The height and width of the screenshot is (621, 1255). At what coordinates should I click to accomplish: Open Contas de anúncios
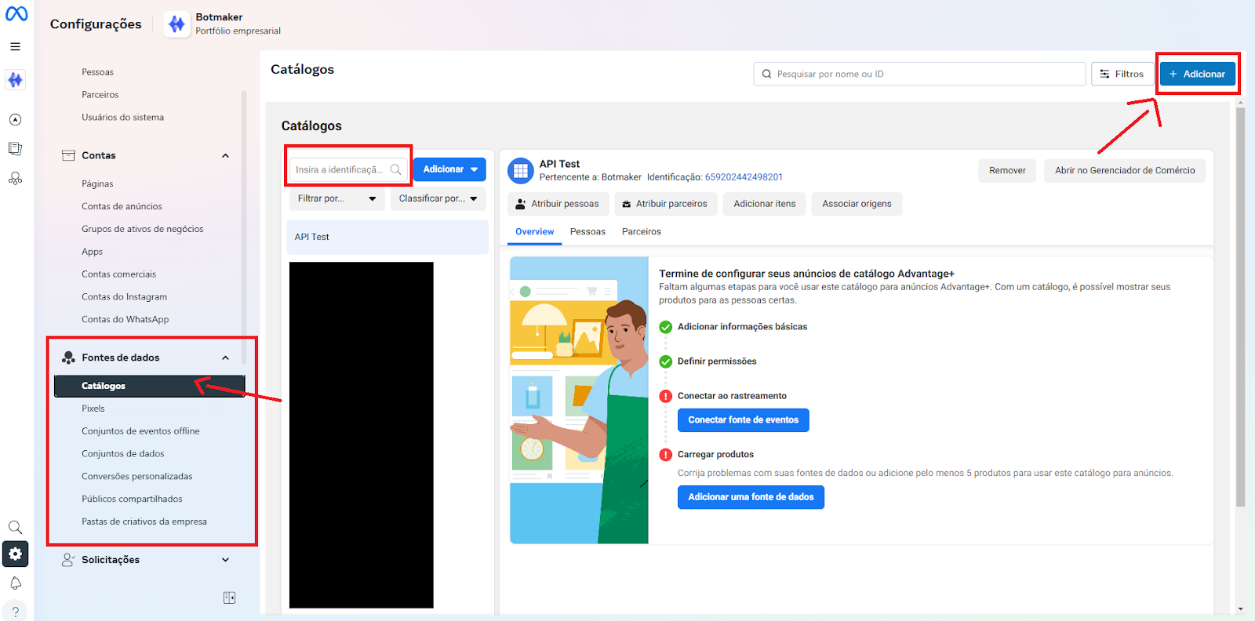pyautogui.click(x=122, y=206)
